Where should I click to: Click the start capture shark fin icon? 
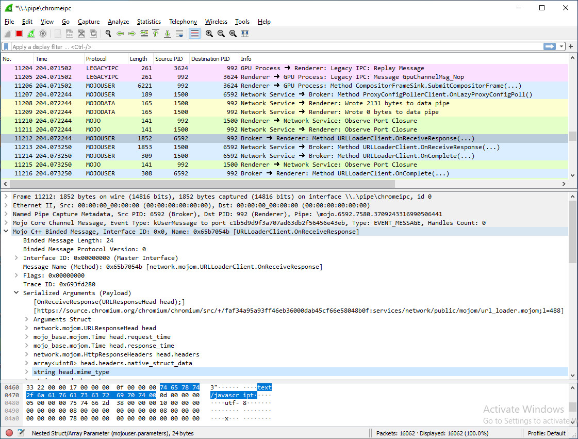(x=7, y=34)
